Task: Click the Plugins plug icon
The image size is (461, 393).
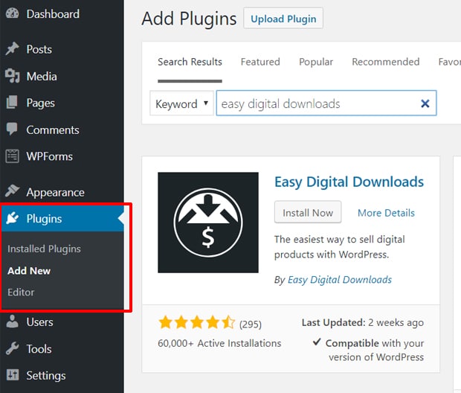Action: click(x=12, y=218)
